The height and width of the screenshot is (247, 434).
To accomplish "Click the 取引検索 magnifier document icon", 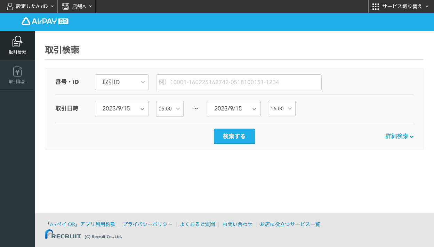I will coord(17,42).
